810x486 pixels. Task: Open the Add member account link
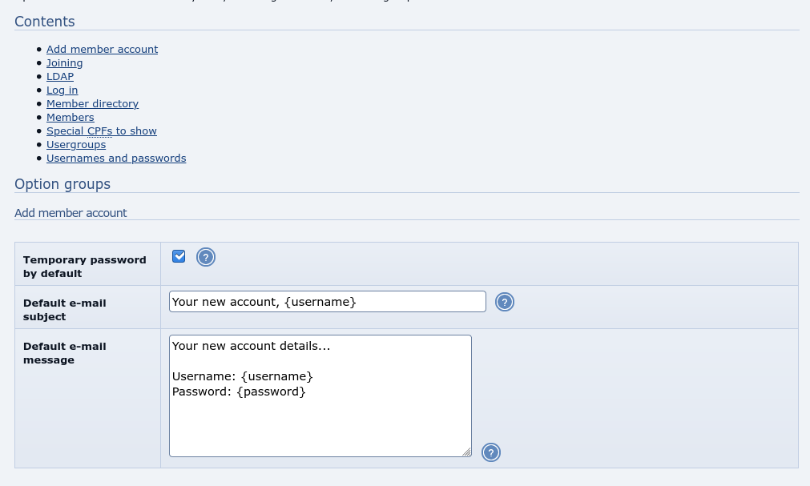[102, 49]
